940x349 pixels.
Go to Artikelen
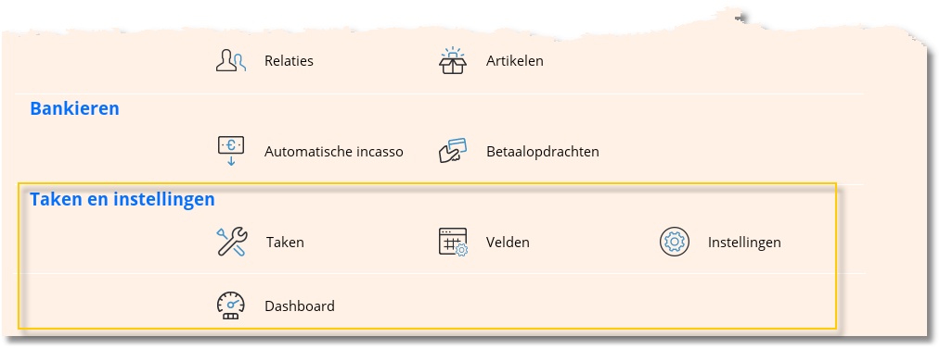[515, 61]
